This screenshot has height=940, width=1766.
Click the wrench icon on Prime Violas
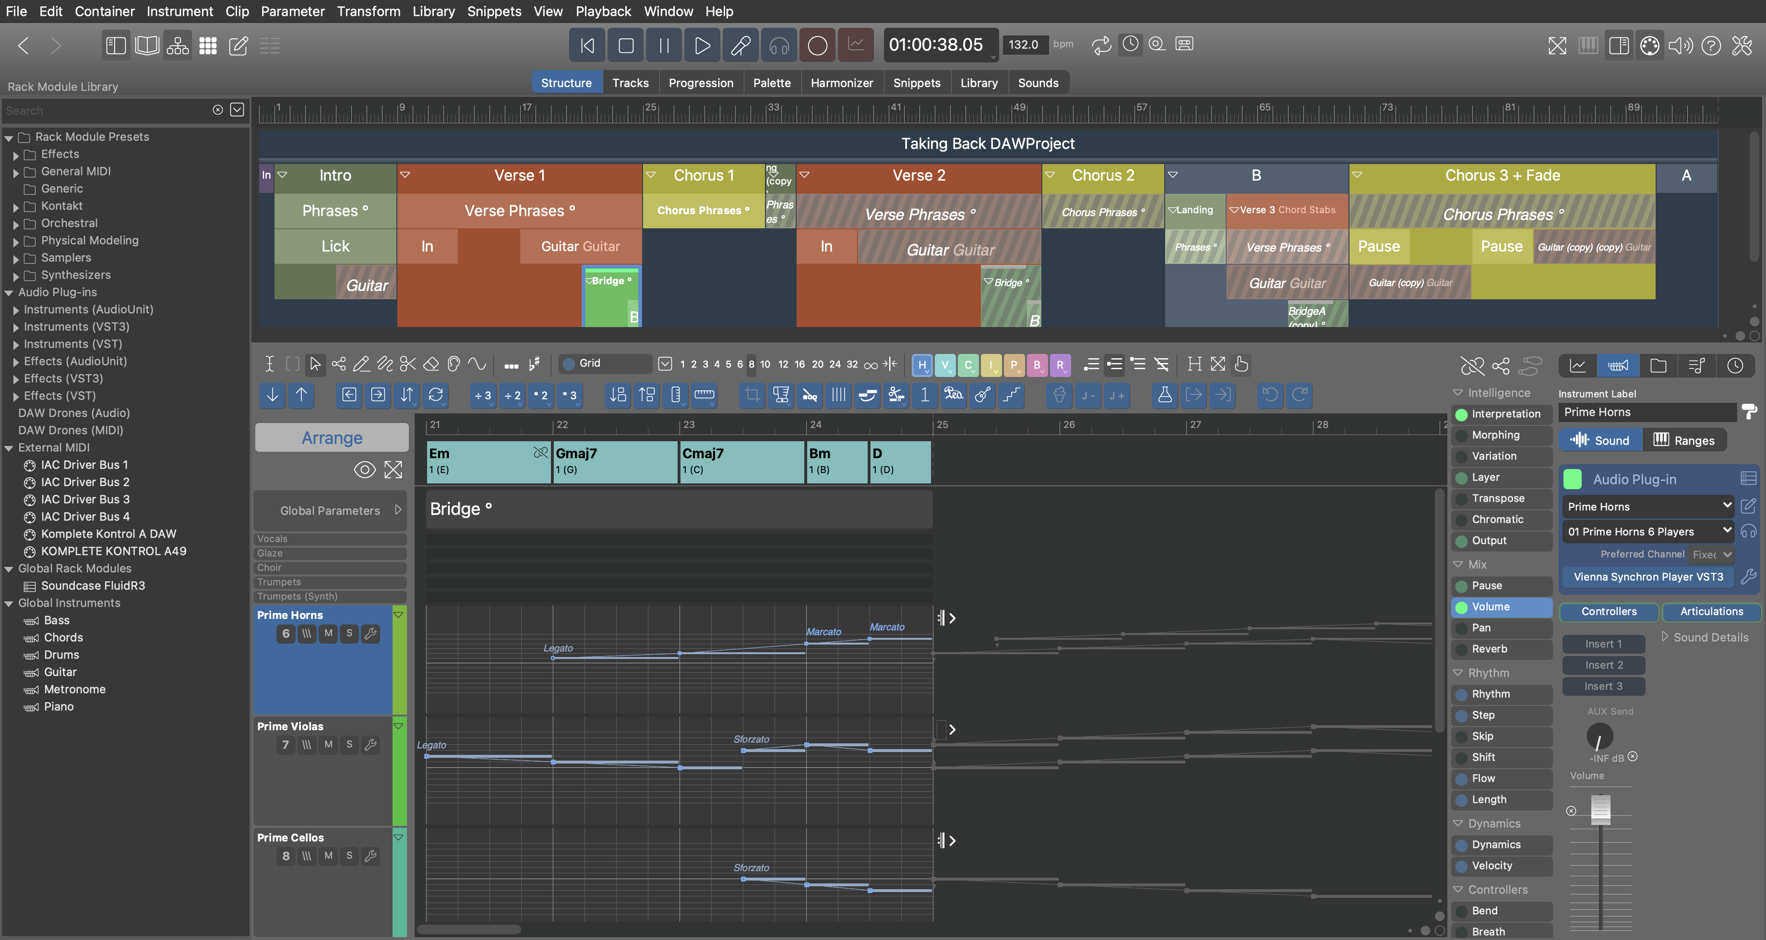click(371, 745)
